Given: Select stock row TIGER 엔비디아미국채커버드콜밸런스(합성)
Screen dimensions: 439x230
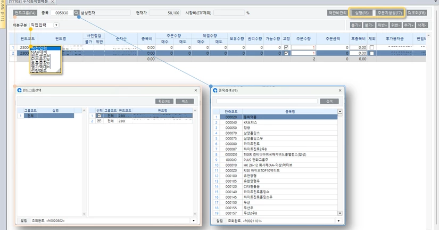Looking at the screenshot, I should tap(276, 154).
